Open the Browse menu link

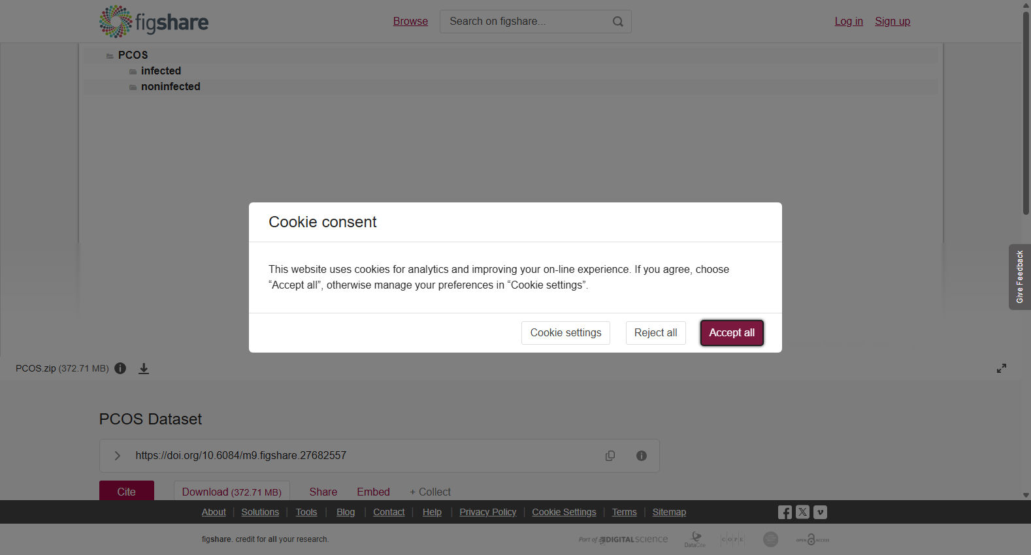pyautogui.click(x=410, y=22)
